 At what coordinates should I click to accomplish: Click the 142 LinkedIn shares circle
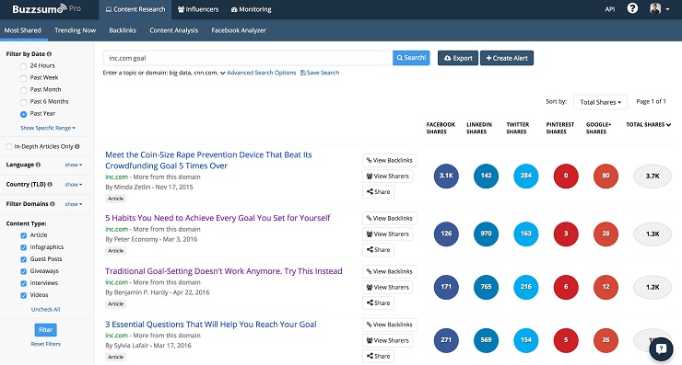click(x=486, y=176)
